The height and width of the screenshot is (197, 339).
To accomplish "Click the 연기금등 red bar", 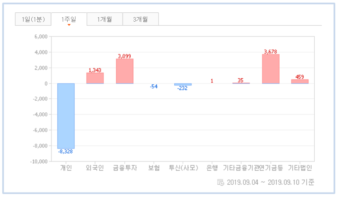I will (x=271, y=69).
